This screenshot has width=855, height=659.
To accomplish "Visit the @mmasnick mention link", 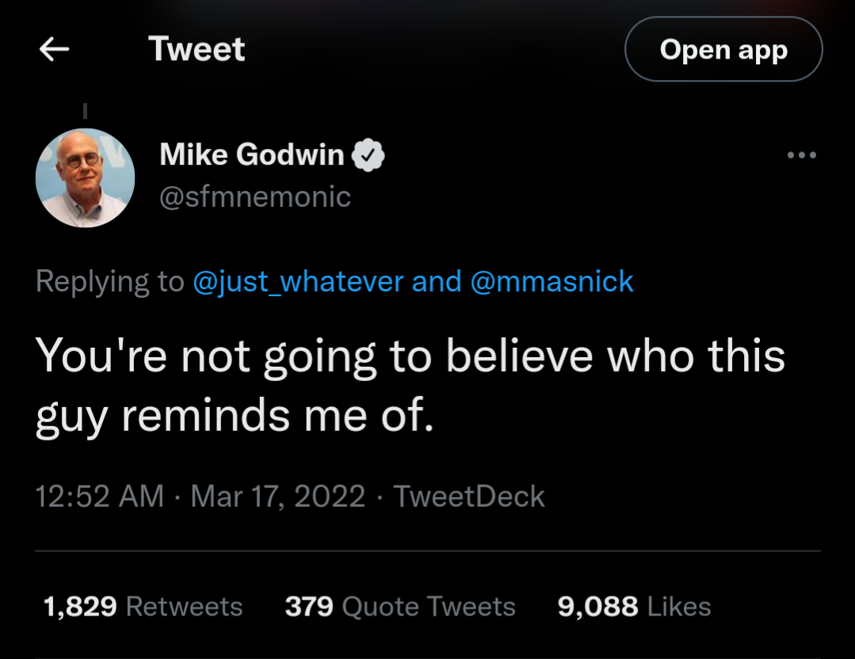I will pyautogui.click(x=552, y=281).
